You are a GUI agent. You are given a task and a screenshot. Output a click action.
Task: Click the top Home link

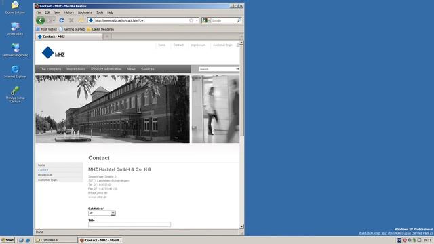click(x=162, y=45)
